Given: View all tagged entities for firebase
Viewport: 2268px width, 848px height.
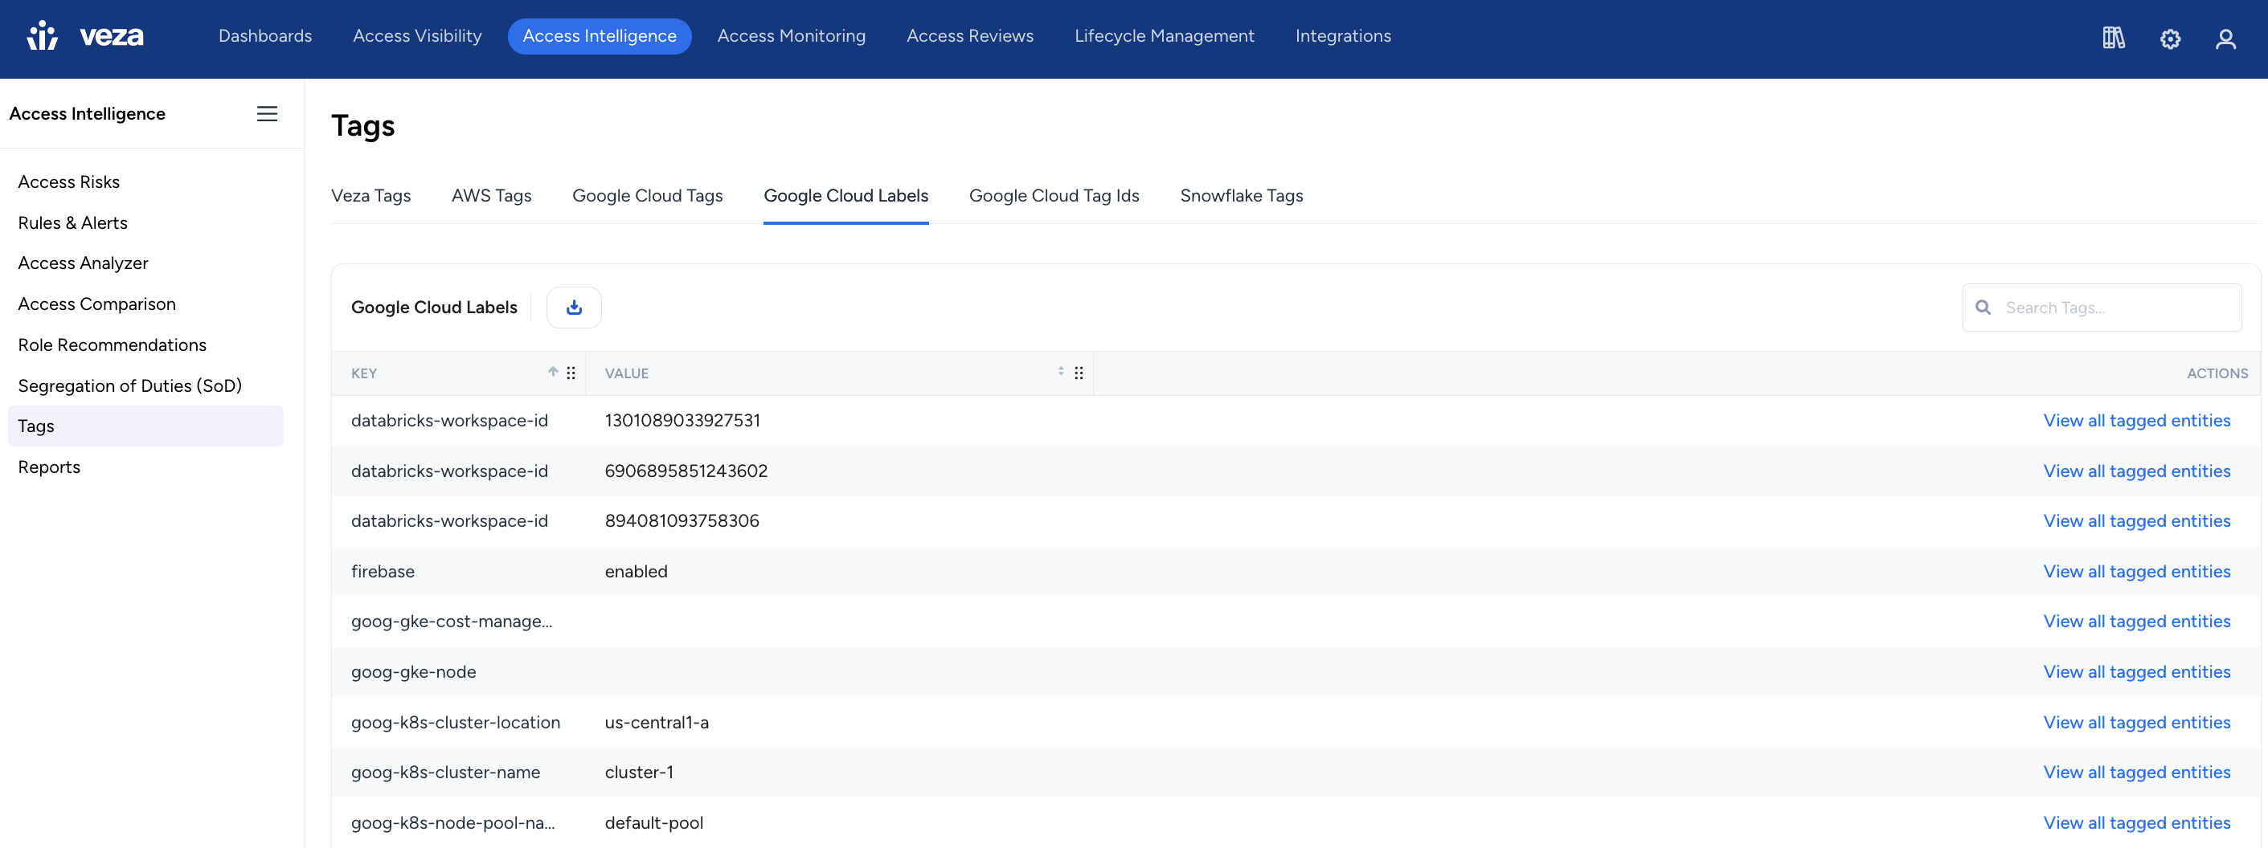Looking at the screenshot, I should tap(2136, 572).
